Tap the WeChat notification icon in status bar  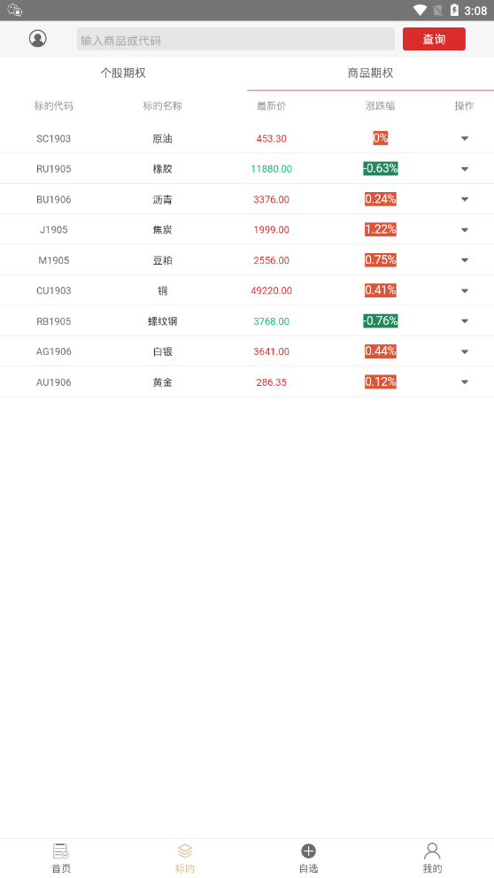tap(15, 10)
